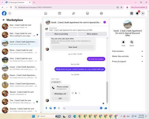Search in the Sandi conversation
149x119 pixels.
(x=132, y=42)
